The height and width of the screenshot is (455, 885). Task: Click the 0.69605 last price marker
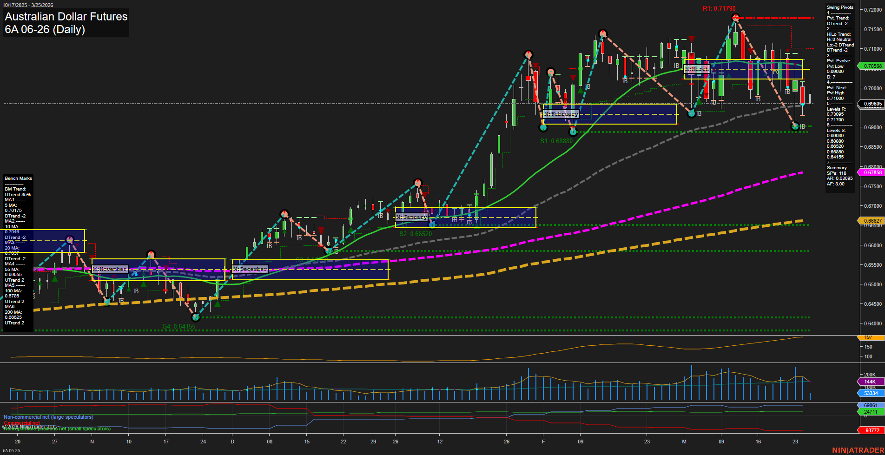871,104
